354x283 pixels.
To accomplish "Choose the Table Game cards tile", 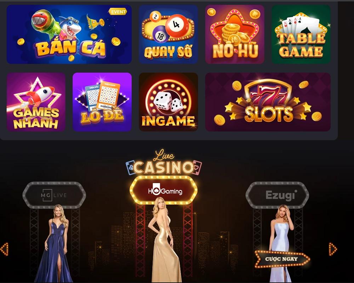I will click(301, 34).
